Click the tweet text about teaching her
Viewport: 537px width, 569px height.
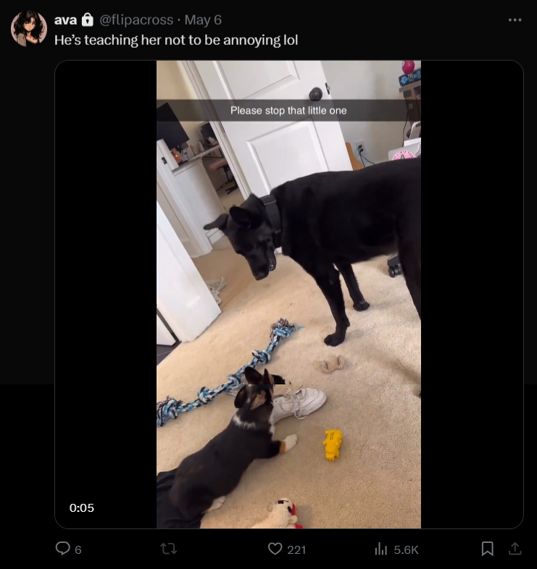pos(176,40)
